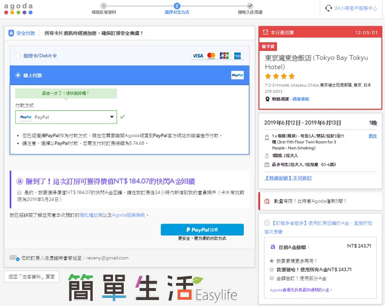Viewport: 385px width, 306px height.
Task: Click the PayPal logo in 線上付款 header
Action: [x=237, y=75]
